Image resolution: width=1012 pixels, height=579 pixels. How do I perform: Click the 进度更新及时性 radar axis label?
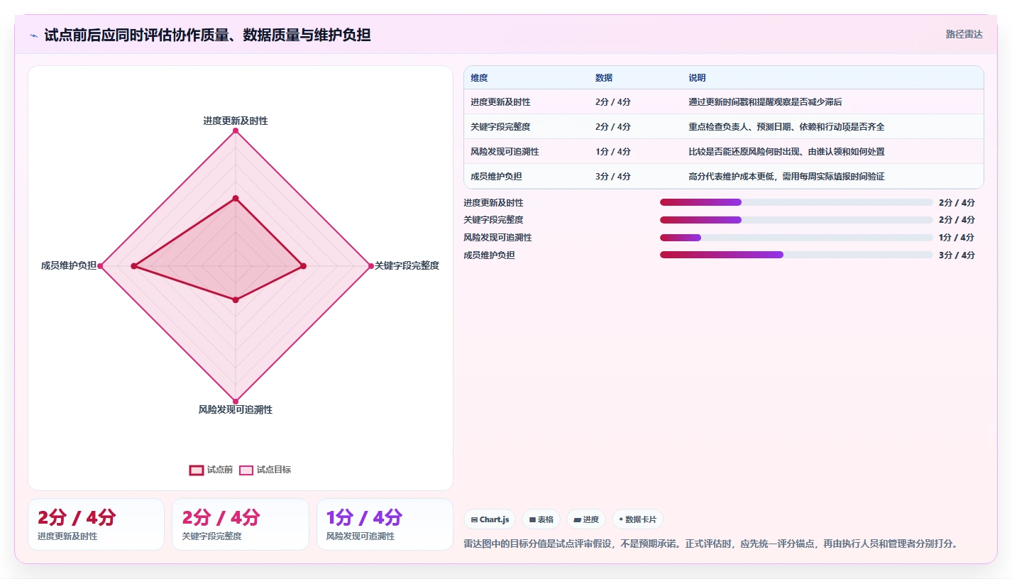(236, 121)
